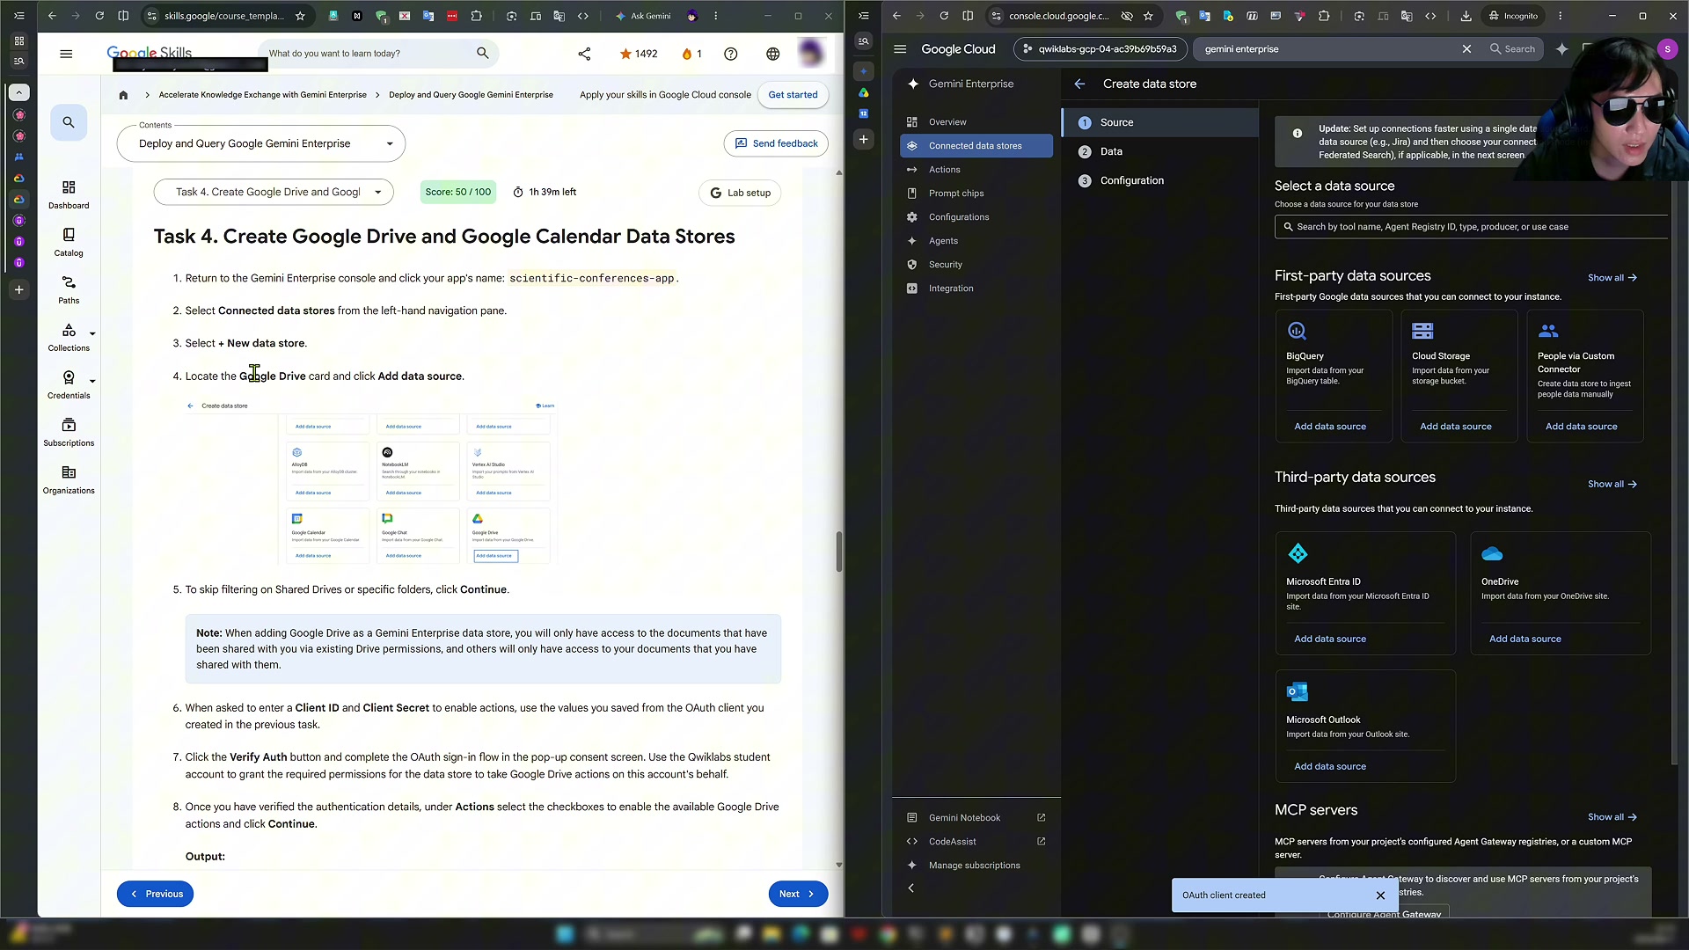Select Connected data stores menu item
Screen dimensions: 1689x950
click(x=976, y=146)
